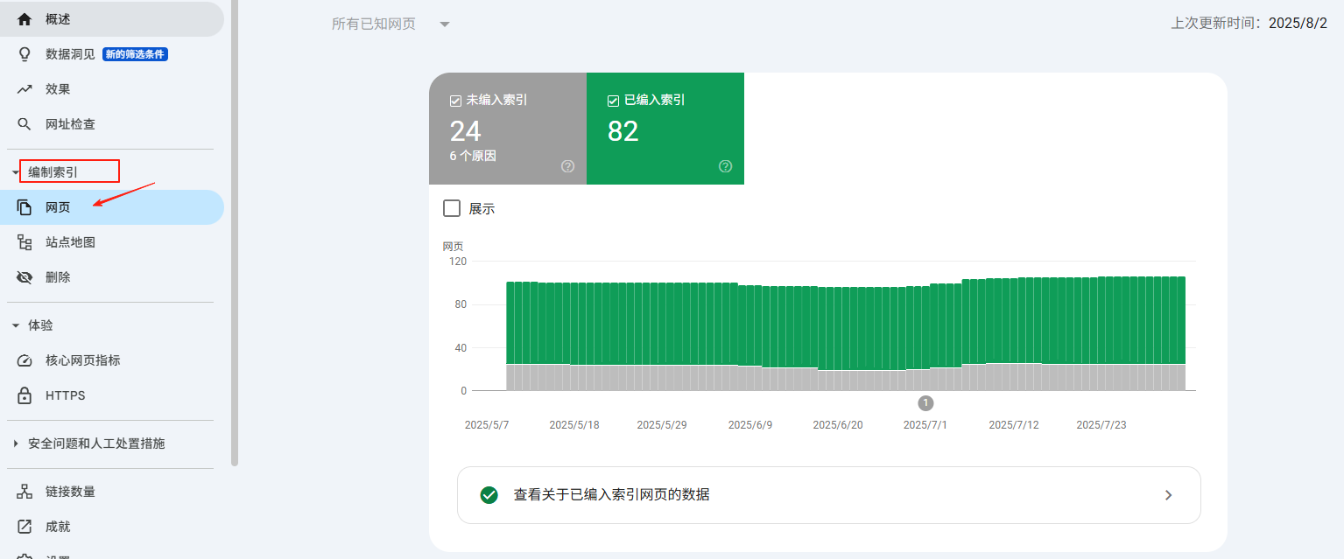Open the 所有已知网页 filter dropdown
The image size is (1344, 559).
click(444, 24)
